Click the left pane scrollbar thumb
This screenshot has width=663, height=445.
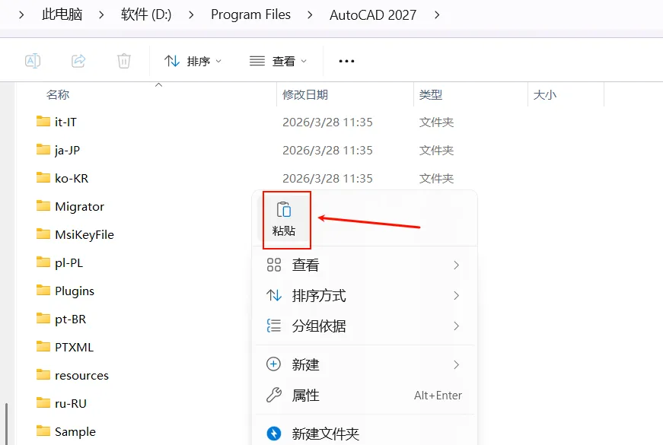point(6,424)
